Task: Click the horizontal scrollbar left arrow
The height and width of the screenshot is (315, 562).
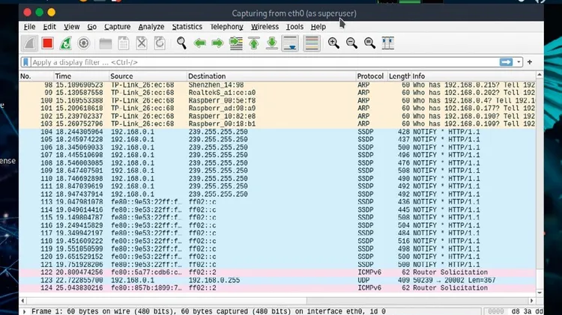Action: (23, 301)
